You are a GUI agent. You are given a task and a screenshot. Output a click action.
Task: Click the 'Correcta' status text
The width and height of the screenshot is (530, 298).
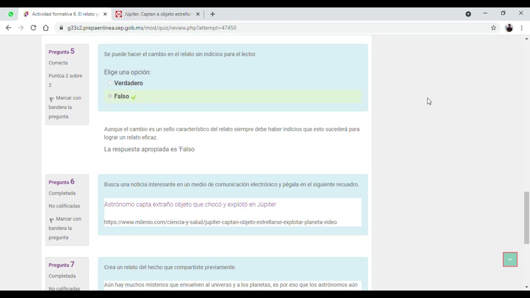point(58,63)
